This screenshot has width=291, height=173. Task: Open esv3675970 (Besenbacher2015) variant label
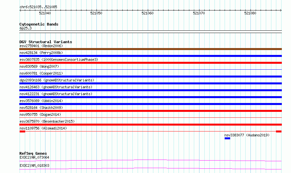tap(47, 121)
